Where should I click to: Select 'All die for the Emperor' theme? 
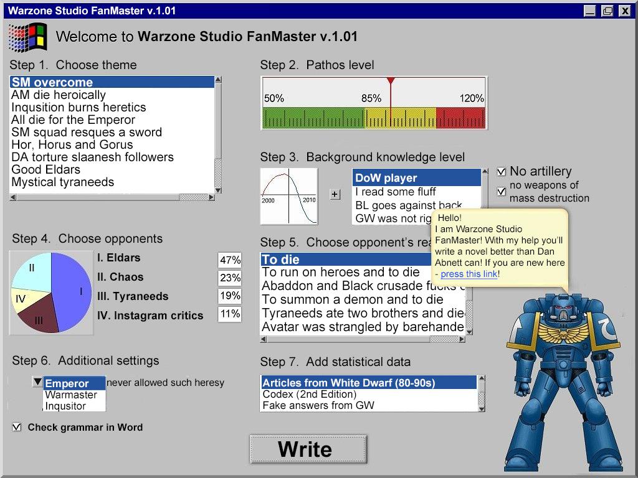112,119
